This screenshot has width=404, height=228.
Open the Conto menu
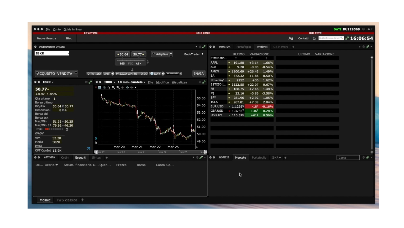tap(57, 29)
